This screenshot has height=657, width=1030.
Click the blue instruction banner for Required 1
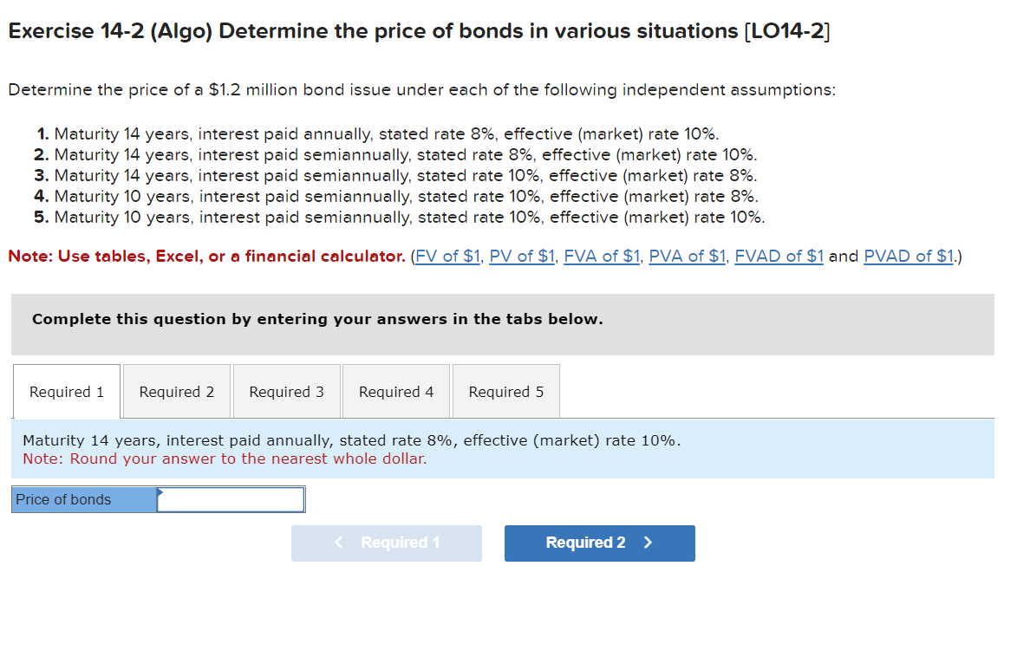[x=503, y=449]
